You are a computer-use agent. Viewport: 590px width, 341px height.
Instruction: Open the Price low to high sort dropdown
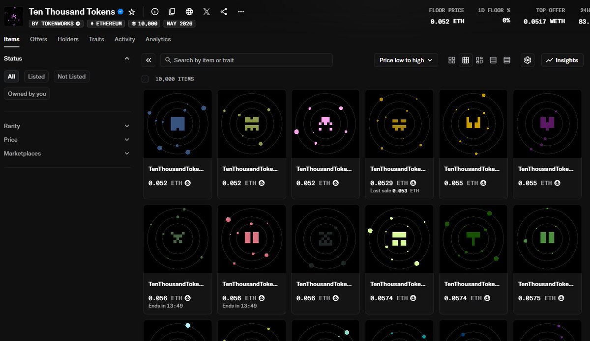[406, 60]
